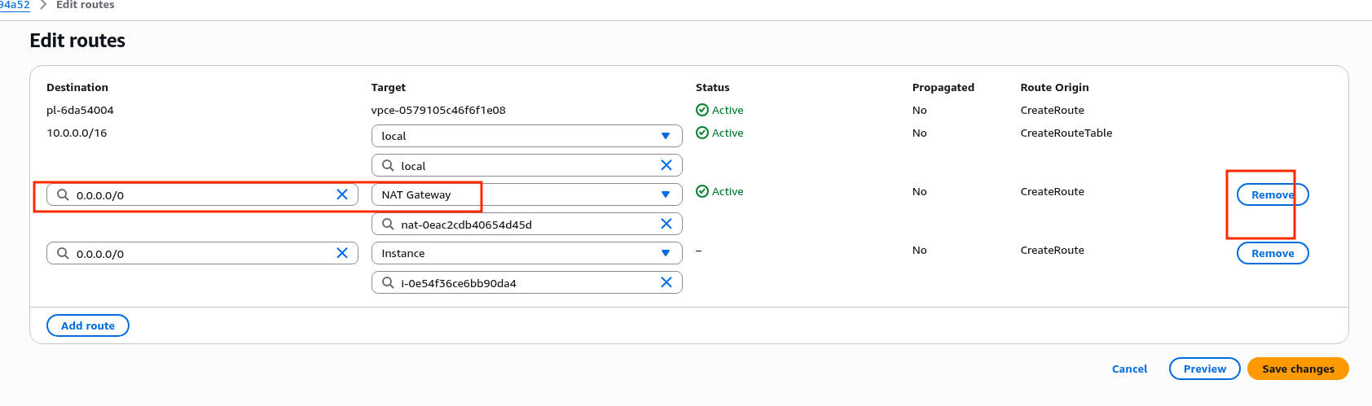1372x406 pixels.
Task: Clear the local target search field
Action: 666,165
